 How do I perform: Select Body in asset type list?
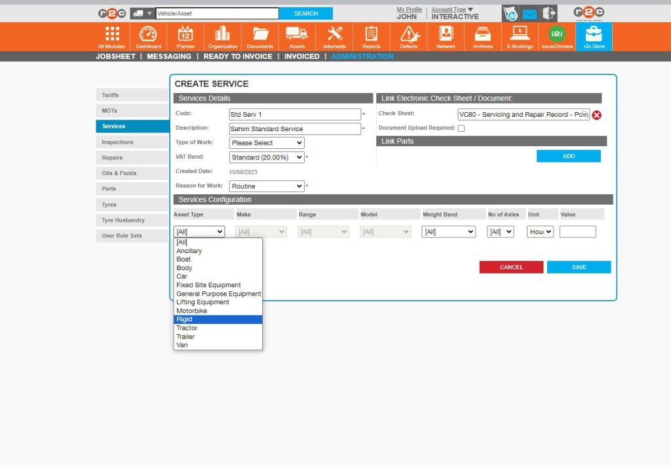click(218, 268)
